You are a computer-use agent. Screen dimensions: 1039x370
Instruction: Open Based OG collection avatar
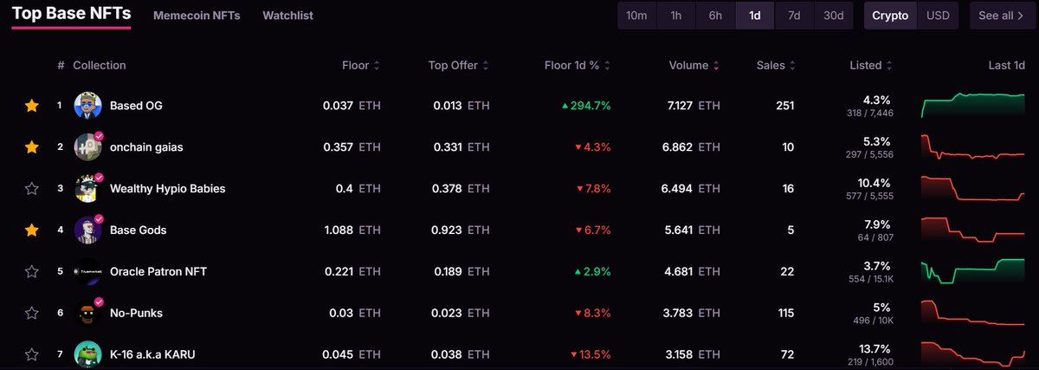coord(88,106)
